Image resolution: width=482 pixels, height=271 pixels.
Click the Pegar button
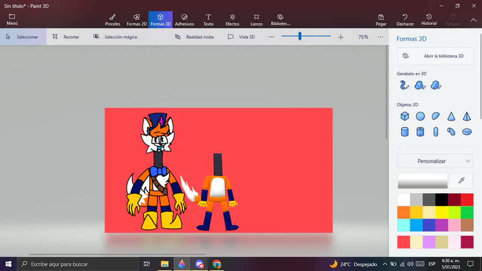click(381, 20)
